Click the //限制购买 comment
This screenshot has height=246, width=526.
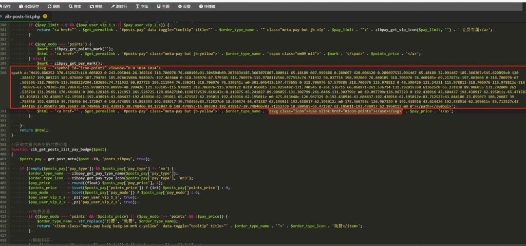tap(39, 241)
